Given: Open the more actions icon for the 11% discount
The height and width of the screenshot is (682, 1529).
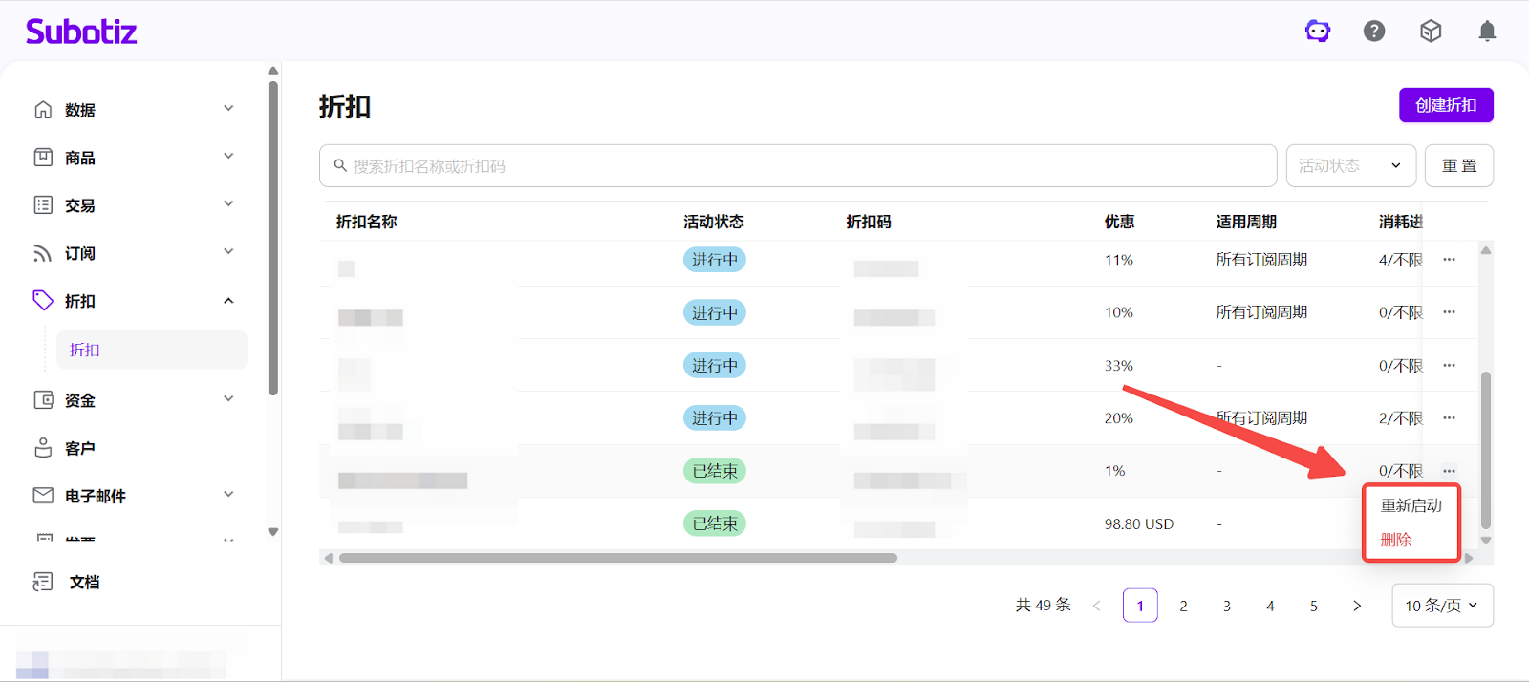Looking at the screenshot, I should (1450, 260).
